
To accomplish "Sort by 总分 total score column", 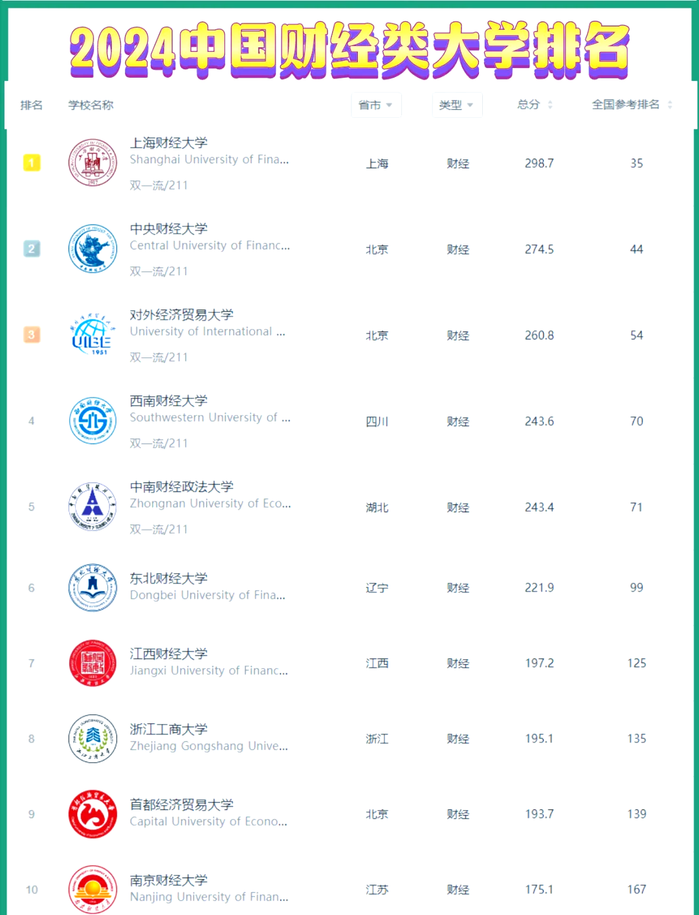I will (x=535, y=104).
